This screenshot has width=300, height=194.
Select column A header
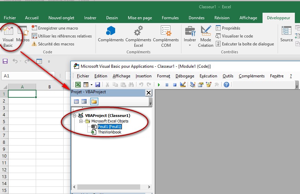[x=22, y=87]
